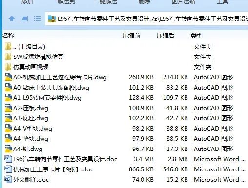Click the 260.9 KB size value
248x188 pixels.
pos(141,77)
